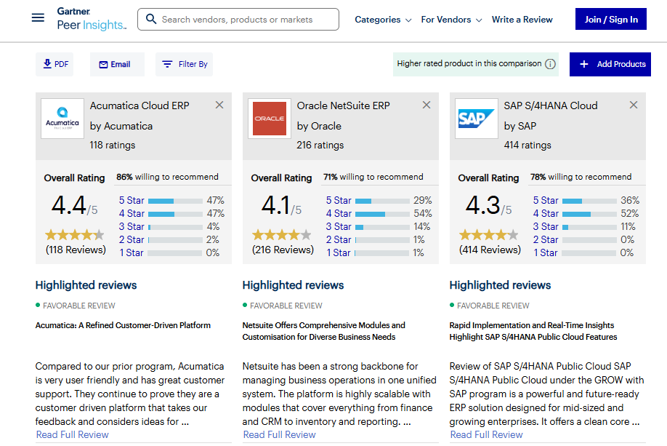Remove SAP S/4HANA Cloud from comparison
Image resolution: width=667 pixels, height=446 pixels.
634,105
